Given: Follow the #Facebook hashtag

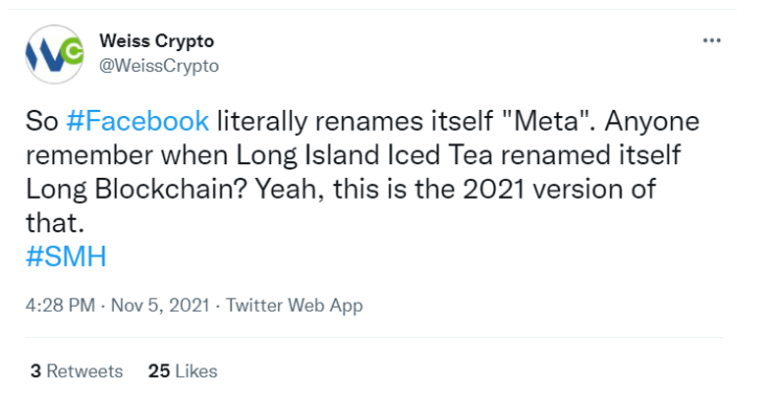Looking at the screenshot, I should [138, 121].
